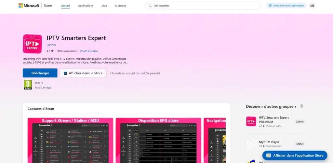This screenshot has height=163, width=333.
Task: Click 989 classements text
Action: [67, 51]
